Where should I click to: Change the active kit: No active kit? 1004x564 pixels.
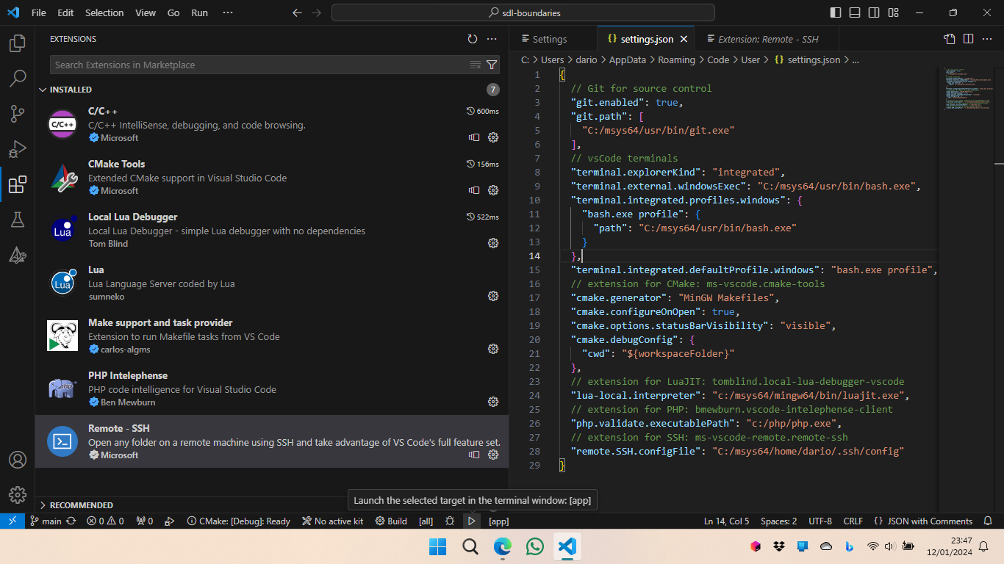pyautogui.click(x=332, y=521)
